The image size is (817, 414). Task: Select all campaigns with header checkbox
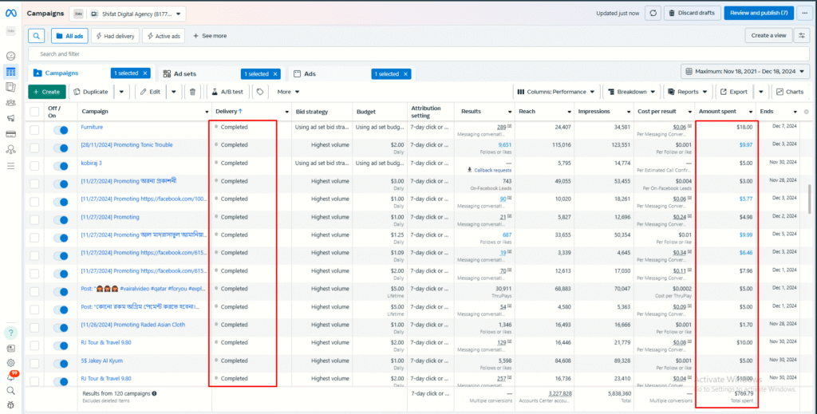coord(34,112)
